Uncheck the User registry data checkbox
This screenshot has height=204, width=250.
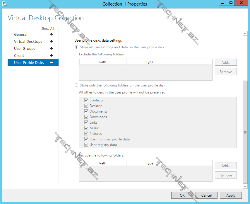(86, 145)
